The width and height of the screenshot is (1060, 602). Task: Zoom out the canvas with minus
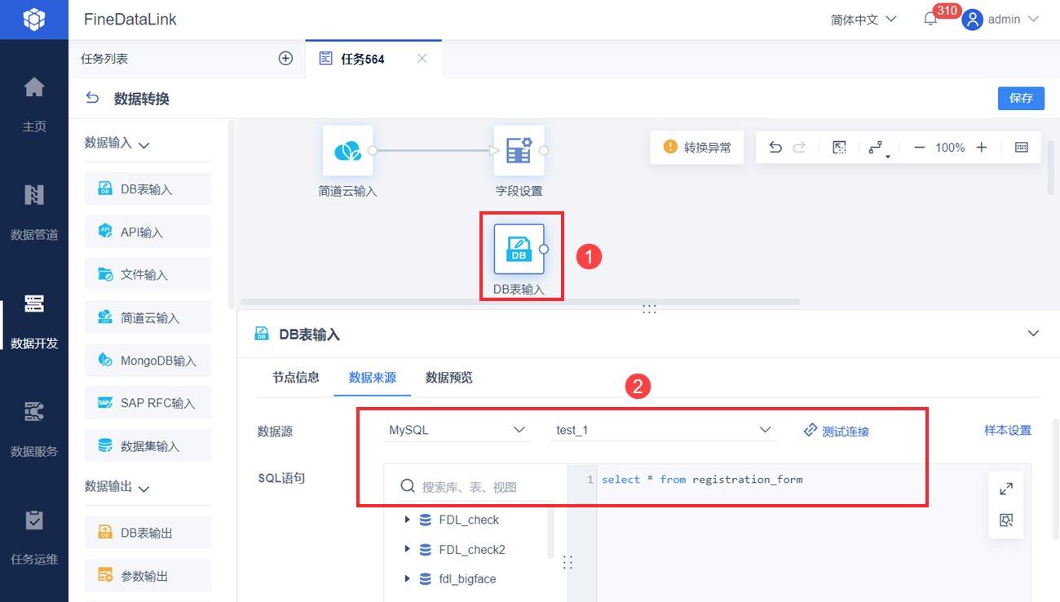click(x=919, y=148)
